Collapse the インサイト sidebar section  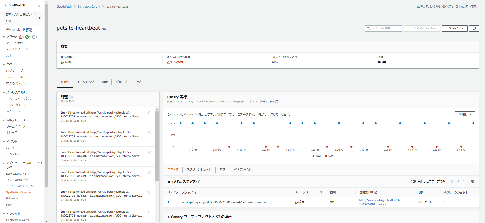pos(4,214)
